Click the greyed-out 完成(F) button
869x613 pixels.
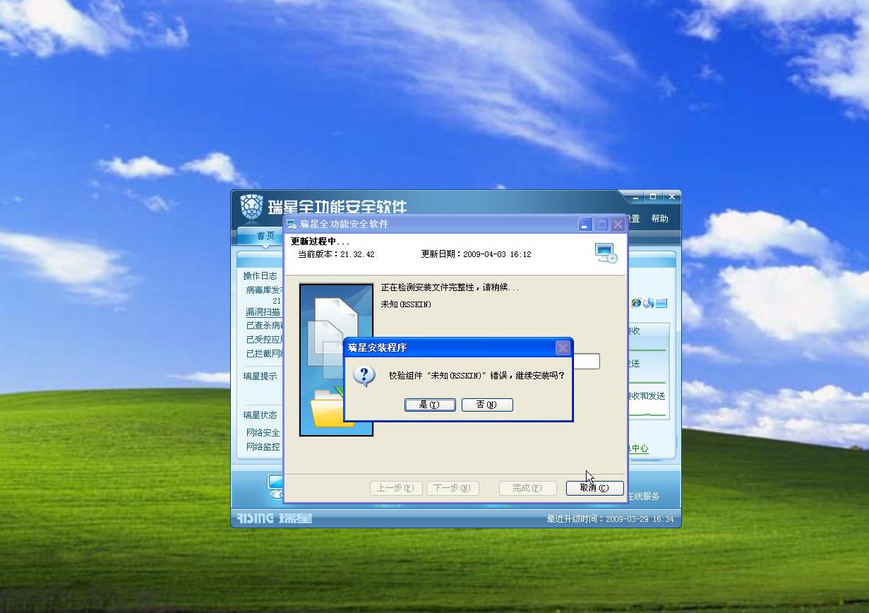click(527, 488)
